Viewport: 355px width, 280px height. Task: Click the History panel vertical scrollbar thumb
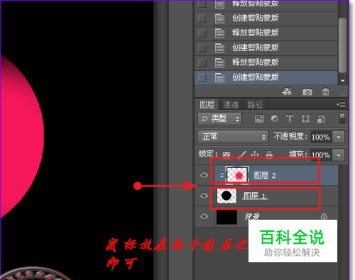342,45
